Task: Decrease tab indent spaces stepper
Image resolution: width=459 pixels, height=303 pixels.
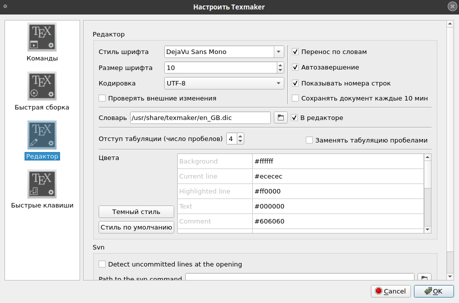Action: point(240,141)
